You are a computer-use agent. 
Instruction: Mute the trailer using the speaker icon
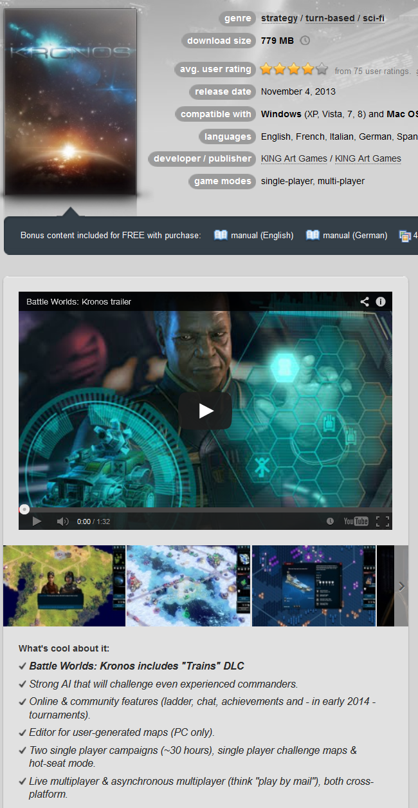coord(62,521)
